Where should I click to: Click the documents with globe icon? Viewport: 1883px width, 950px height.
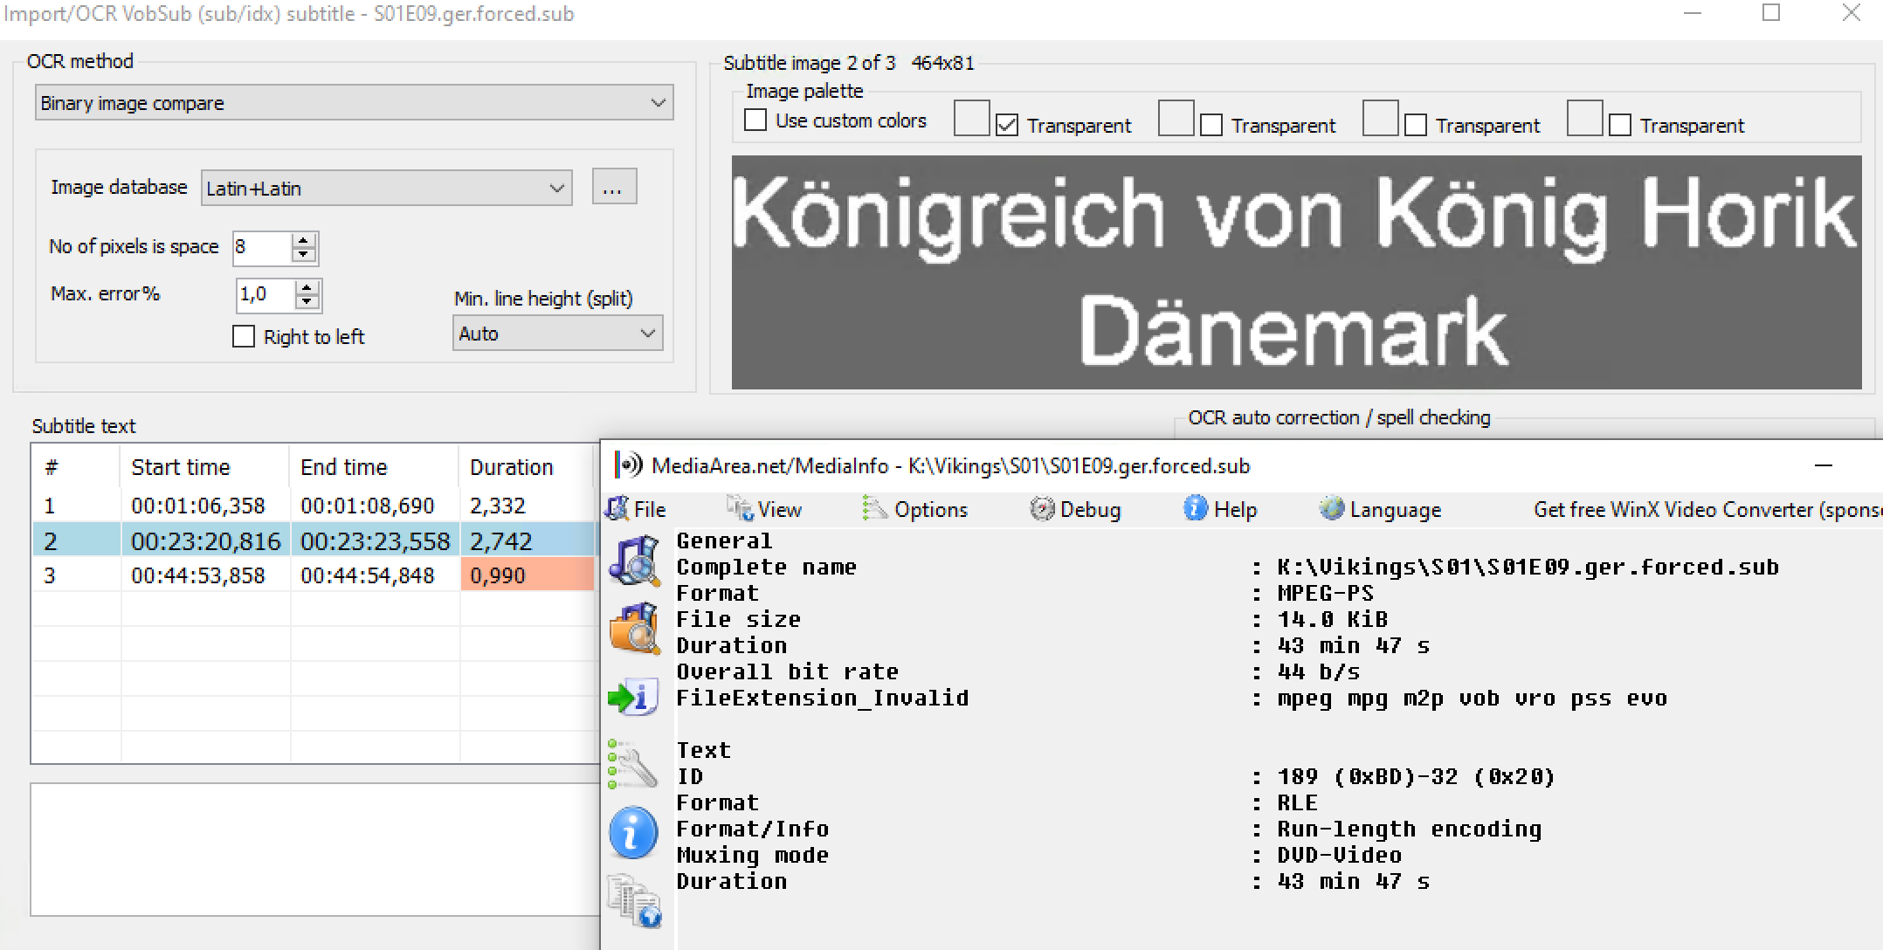(634, 900)
